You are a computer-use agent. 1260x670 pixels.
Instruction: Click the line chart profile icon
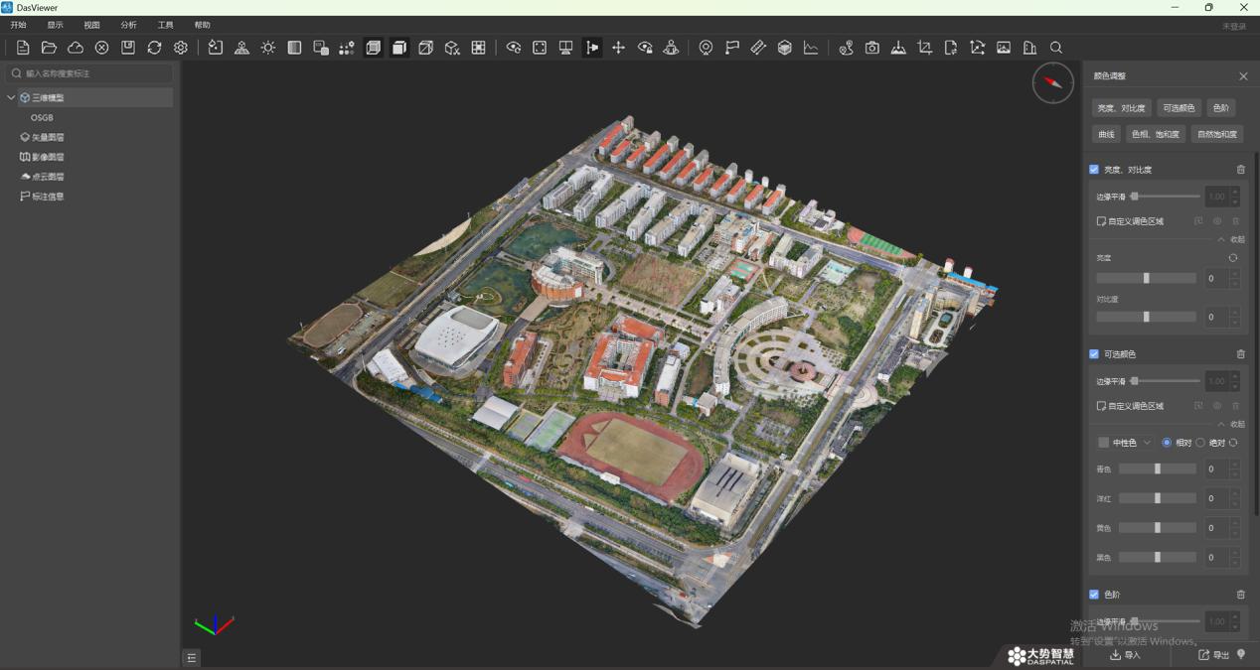point(811,48)
